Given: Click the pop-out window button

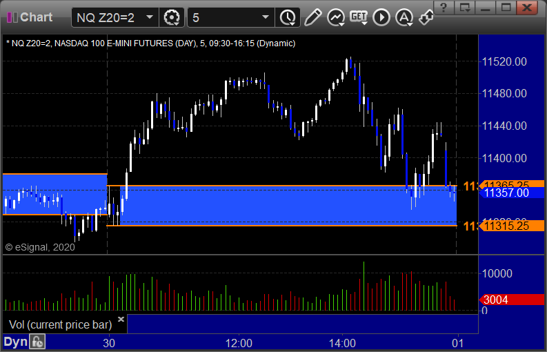Looking at the screenshot, I should [x=465, y=8].
